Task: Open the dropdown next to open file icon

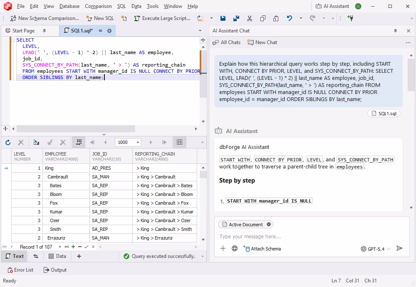Action: (211, 18)
